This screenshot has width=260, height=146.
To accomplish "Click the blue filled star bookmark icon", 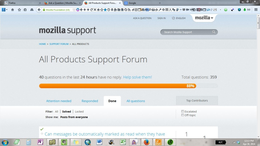I will tap(105, 10).
